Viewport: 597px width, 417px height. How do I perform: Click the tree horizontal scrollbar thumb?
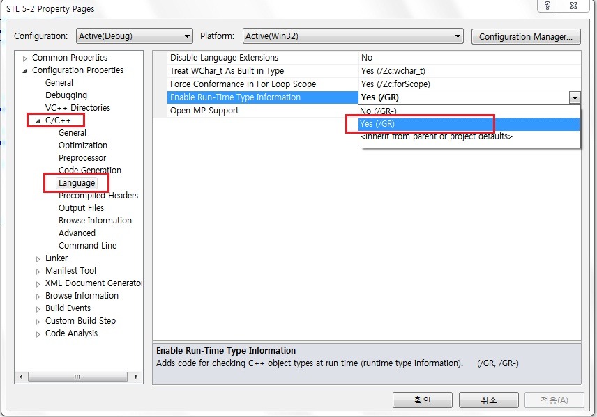pyautogui.click(x=77, y=377)
